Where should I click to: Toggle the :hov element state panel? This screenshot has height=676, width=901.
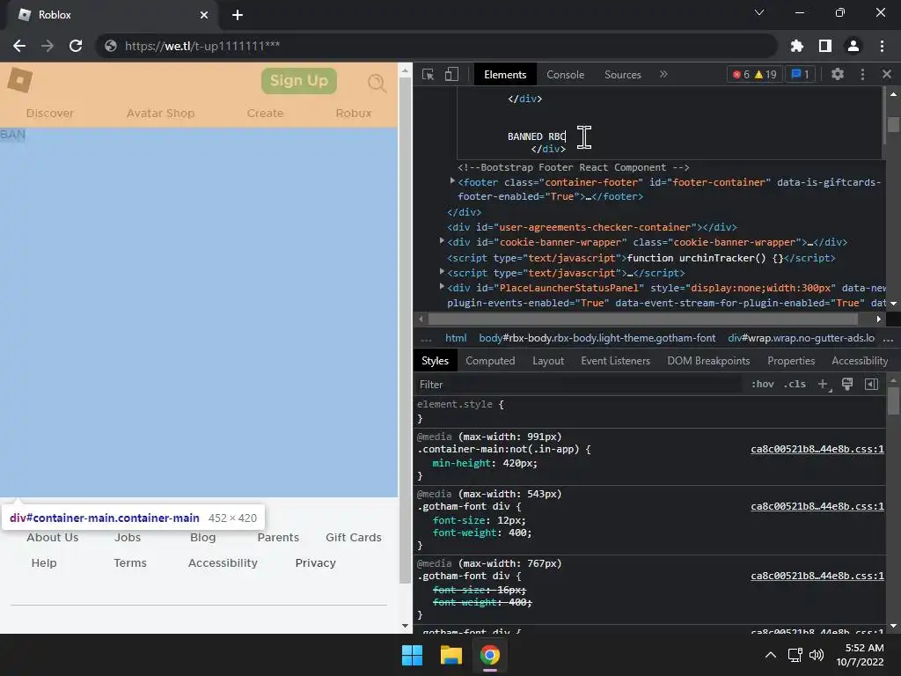[763, 384]
